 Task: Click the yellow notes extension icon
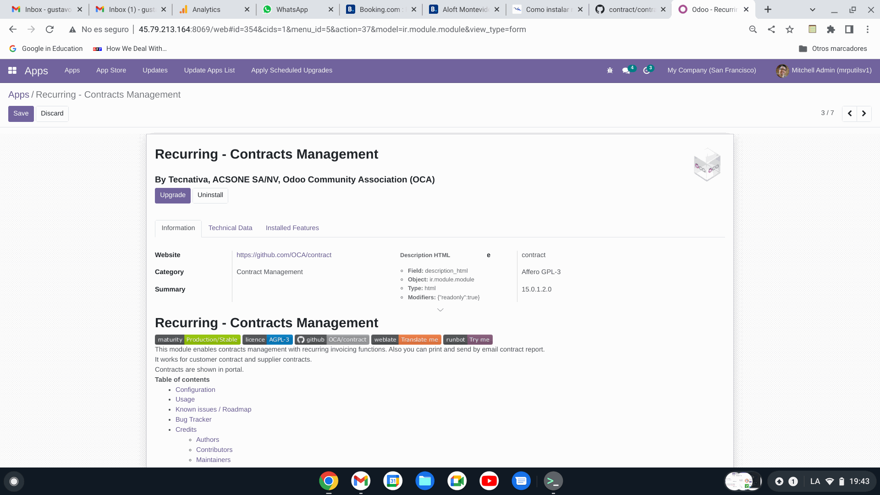click(x=812, y=29)
